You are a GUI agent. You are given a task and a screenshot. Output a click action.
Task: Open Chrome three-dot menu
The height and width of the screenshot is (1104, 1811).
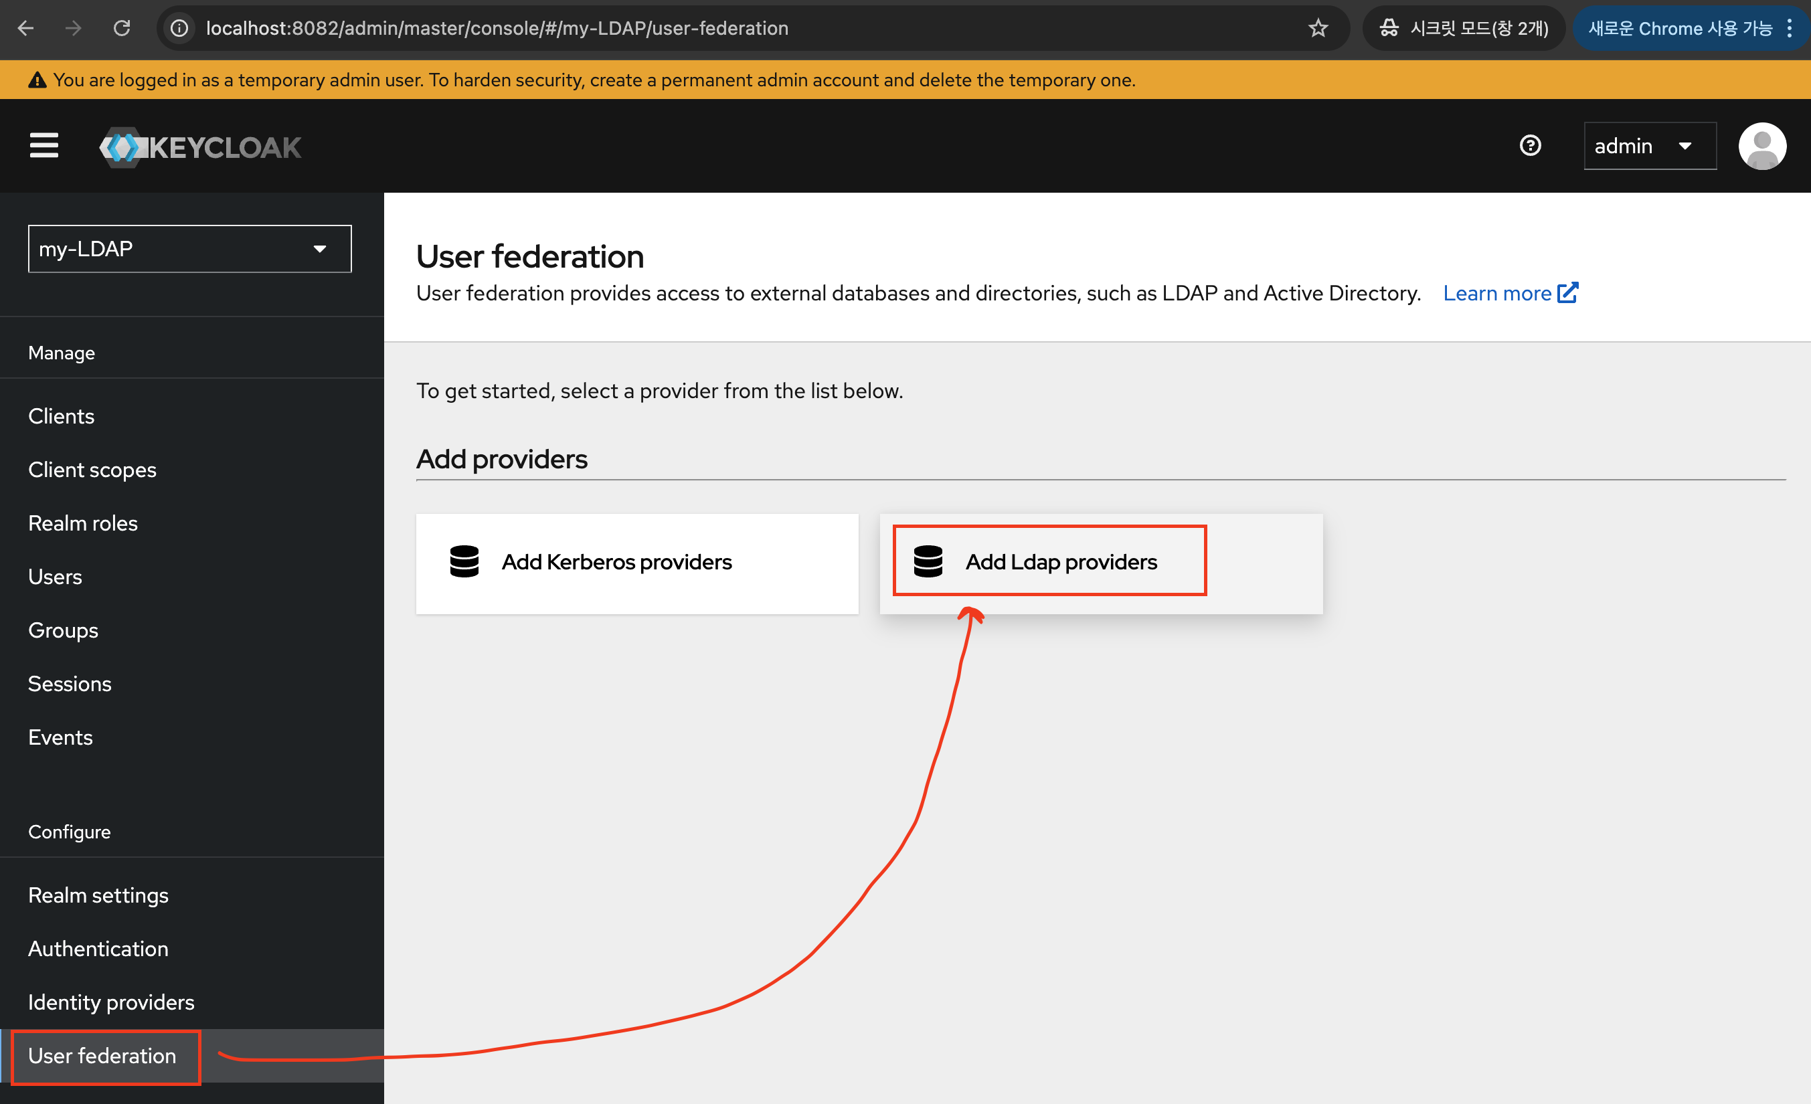[1790, 29]
